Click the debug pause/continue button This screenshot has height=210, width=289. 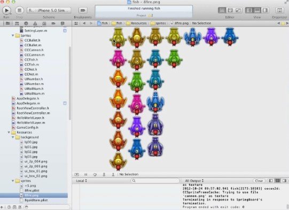[86, 174]
